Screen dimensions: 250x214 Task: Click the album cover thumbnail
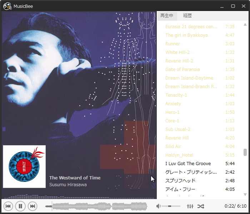click(x=24, y=167)
